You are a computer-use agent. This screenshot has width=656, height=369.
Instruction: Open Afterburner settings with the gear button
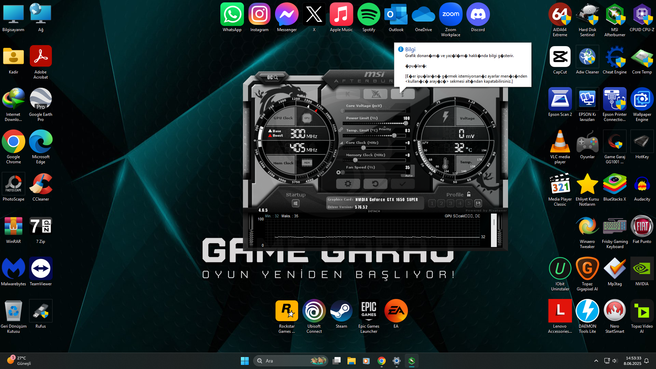[348, 184]
